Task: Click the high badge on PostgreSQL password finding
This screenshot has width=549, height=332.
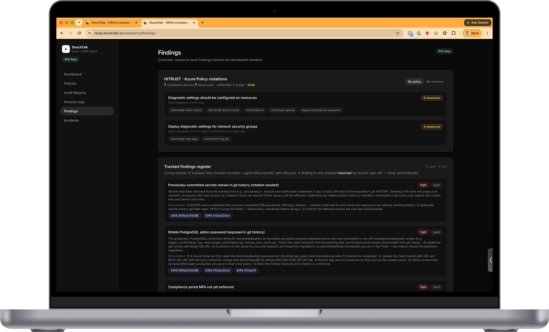Action: (423, 232)
